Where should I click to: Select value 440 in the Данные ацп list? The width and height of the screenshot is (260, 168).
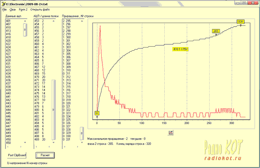[x=8, y=93]
